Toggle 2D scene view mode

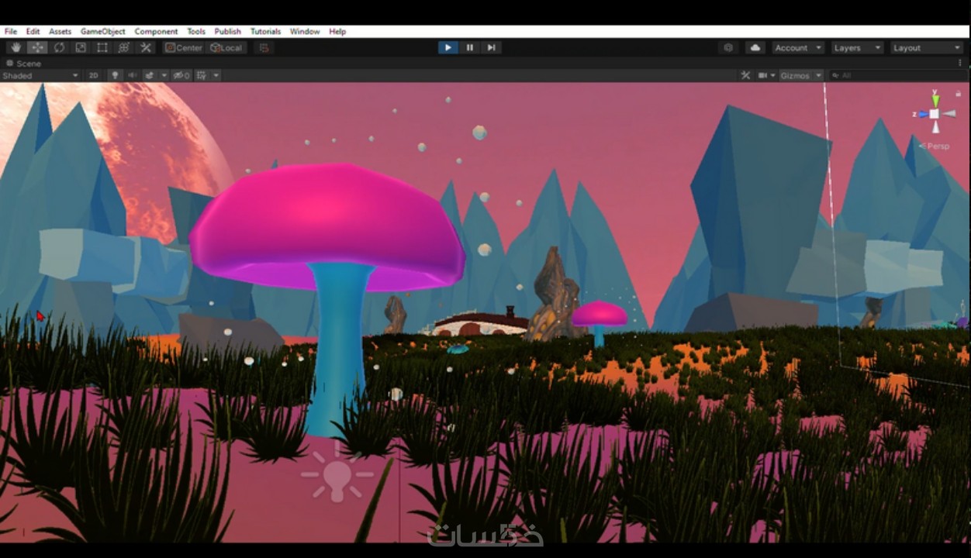pyautogui.click(x=94, y=75)
